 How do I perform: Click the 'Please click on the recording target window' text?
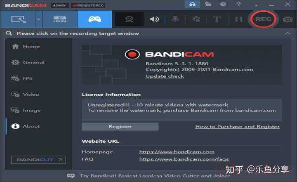78,33
